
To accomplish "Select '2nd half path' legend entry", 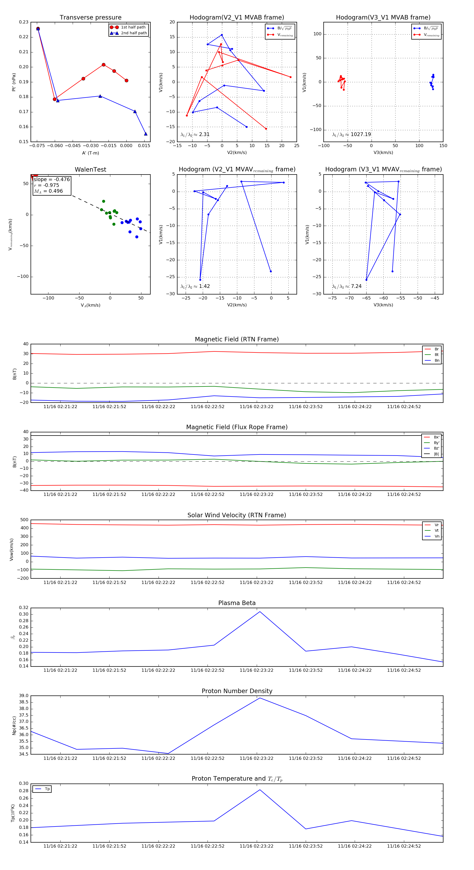I will (x=129, y=33).
